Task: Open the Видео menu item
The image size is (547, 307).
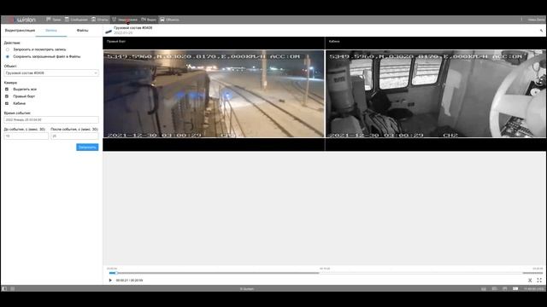Action: click(x=149, y=20)
